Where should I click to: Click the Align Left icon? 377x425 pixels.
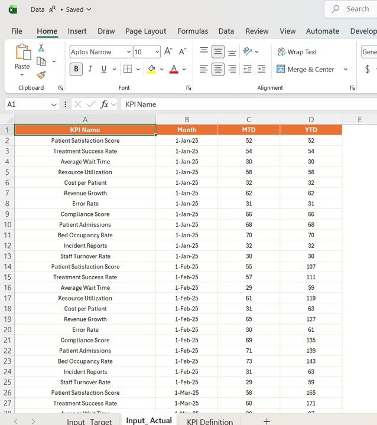point(204,69)
